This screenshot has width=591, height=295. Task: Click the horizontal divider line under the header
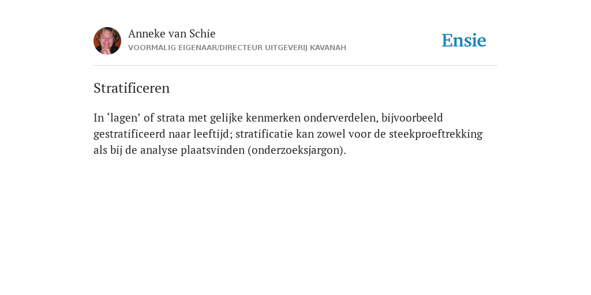click(295, 66)
